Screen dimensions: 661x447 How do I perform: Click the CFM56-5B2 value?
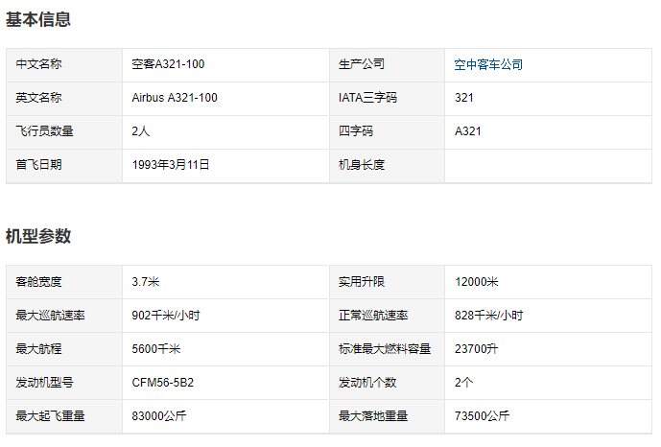pos(163,383)
